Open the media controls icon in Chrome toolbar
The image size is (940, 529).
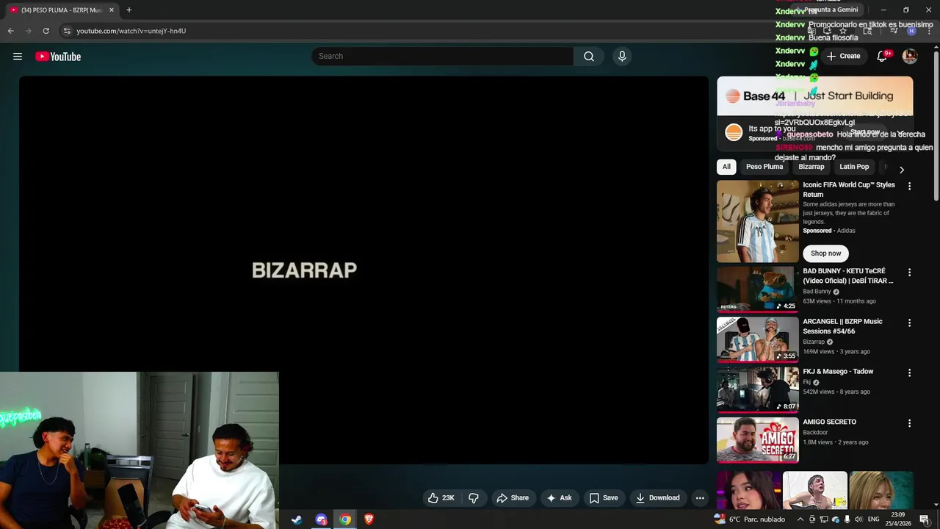894,31
